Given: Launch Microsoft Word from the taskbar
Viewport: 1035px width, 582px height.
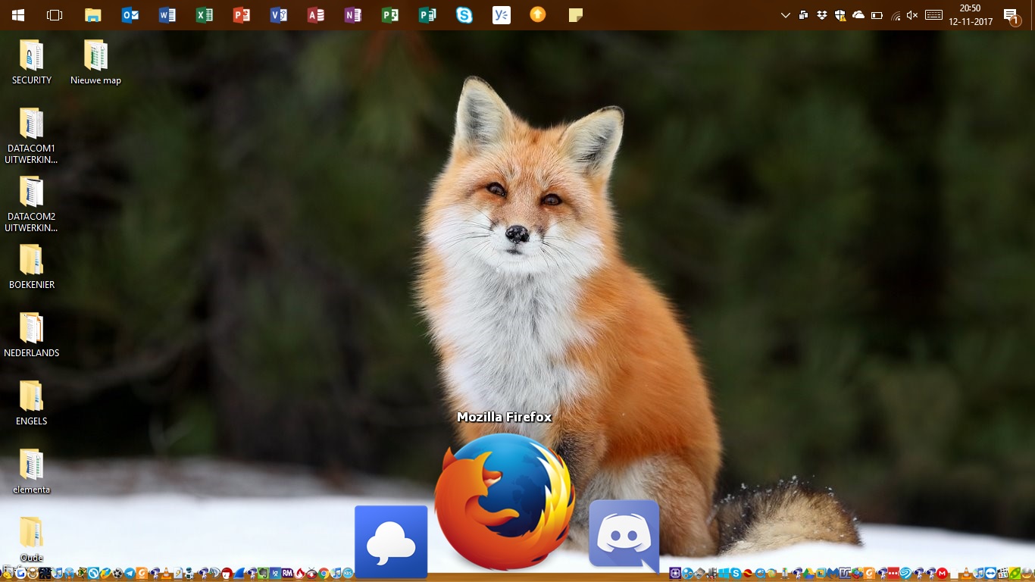Looking at the screenshot, I should [167, 15].
